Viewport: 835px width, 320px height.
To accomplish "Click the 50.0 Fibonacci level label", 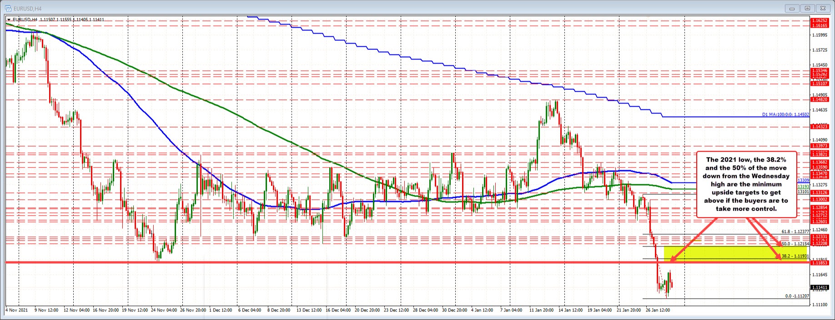I will [x=795, y=244].
